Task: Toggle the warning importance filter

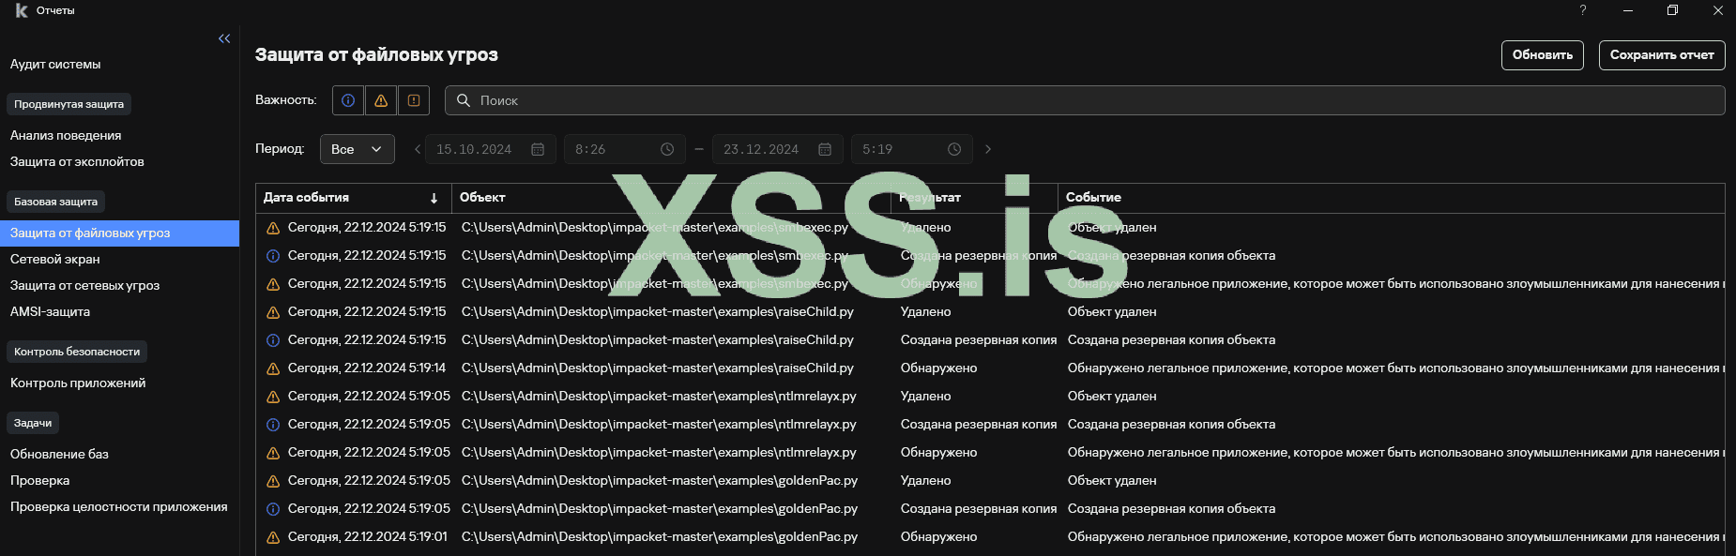Action: (x=381, y=100)
